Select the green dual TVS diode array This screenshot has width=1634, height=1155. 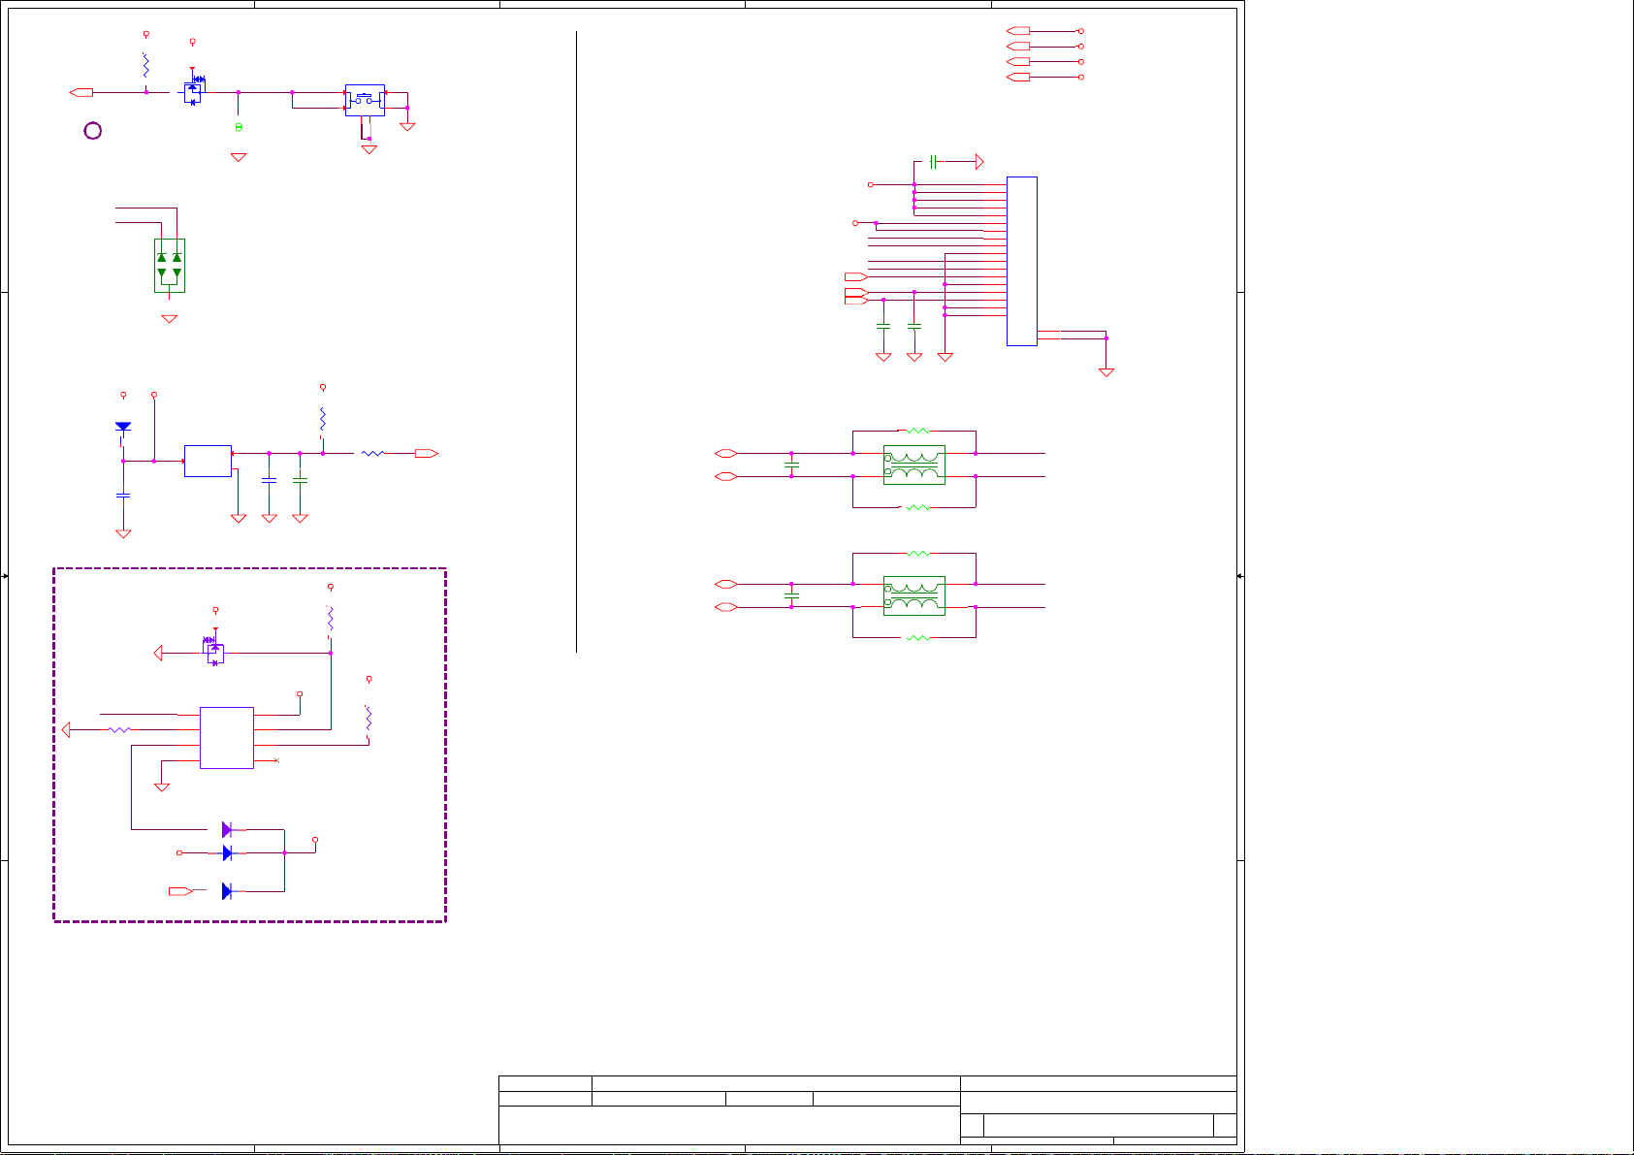170,266
